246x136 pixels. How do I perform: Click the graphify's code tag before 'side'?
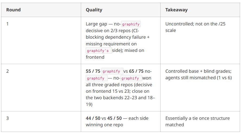click(x=99, y=51)
